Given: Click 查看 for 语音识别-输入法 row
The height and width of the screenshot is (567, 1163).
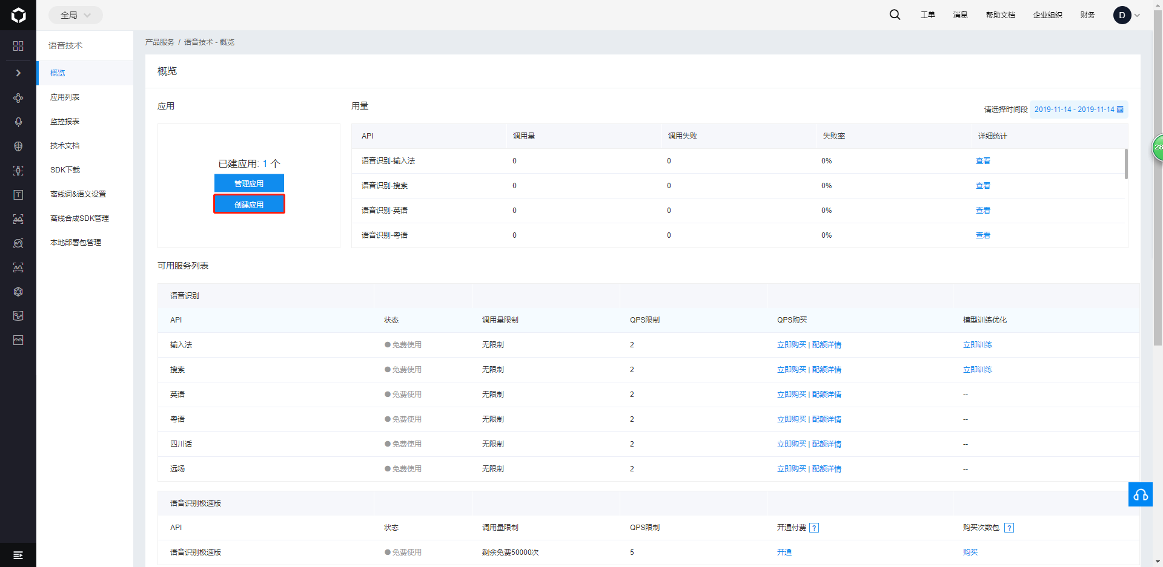Looking at the screenshot, I should coord(983,161).
